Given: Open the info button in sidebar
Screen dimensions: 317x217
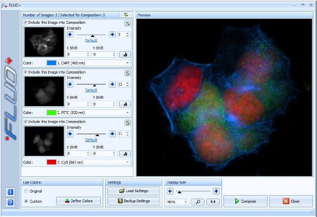Looking at the screenshot, I should [x=11, y=192].
